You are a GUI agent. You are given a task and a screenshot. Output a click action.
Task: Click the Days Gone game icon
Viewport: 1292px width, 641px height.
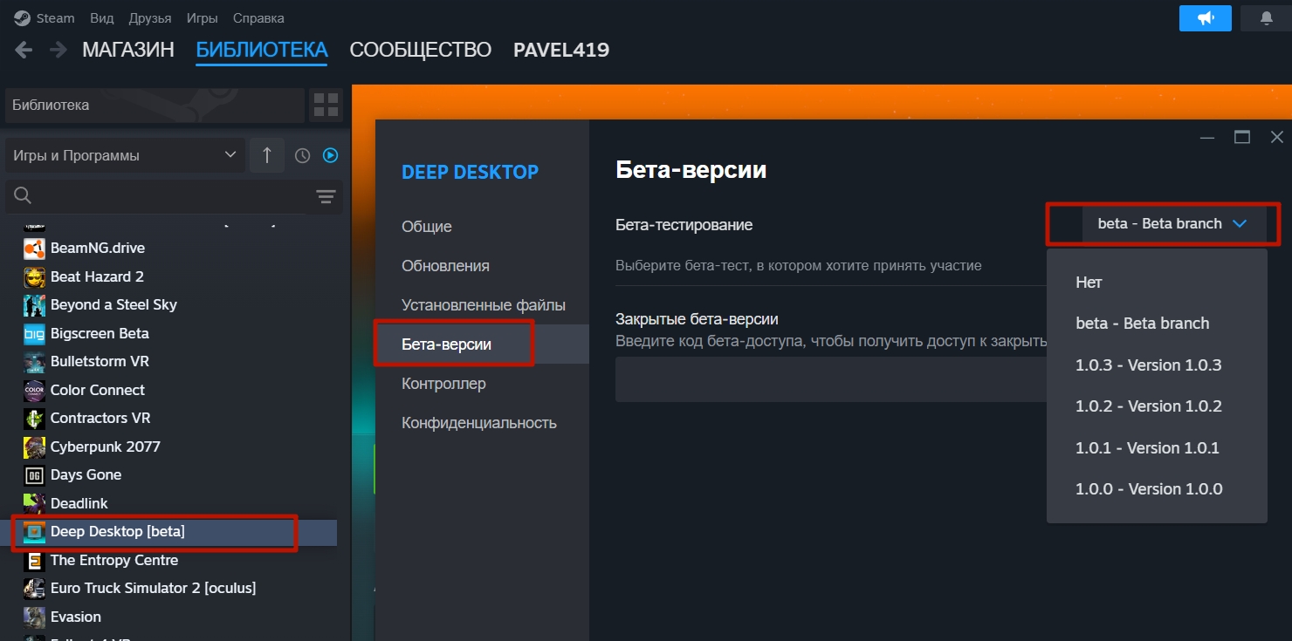click(x=34, y=475)
